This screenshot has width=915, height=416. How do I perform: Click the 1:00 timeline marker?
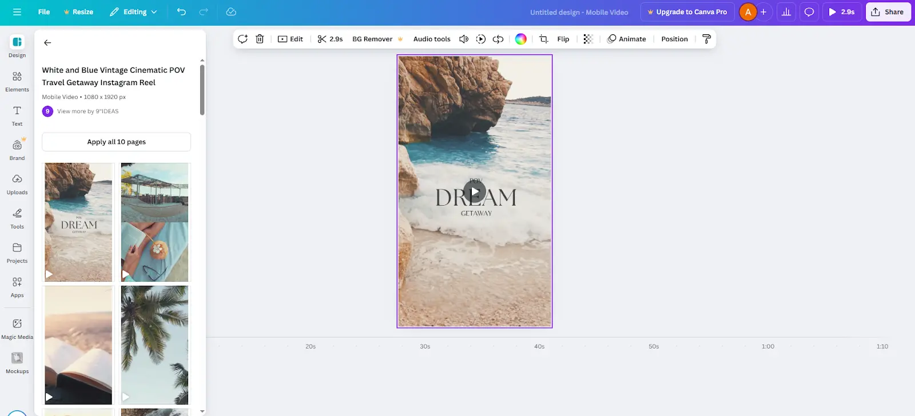click(x=768, y=346)
